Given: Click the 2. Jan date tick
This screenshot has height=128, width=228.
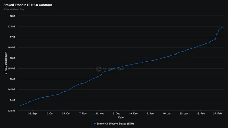Looking at the screenshot, I should [x=150, y=113].
